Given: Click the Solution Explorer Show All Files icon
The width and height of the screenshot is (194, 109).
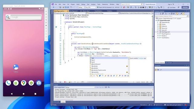Looking at the screenshot, I should point(174,14).
